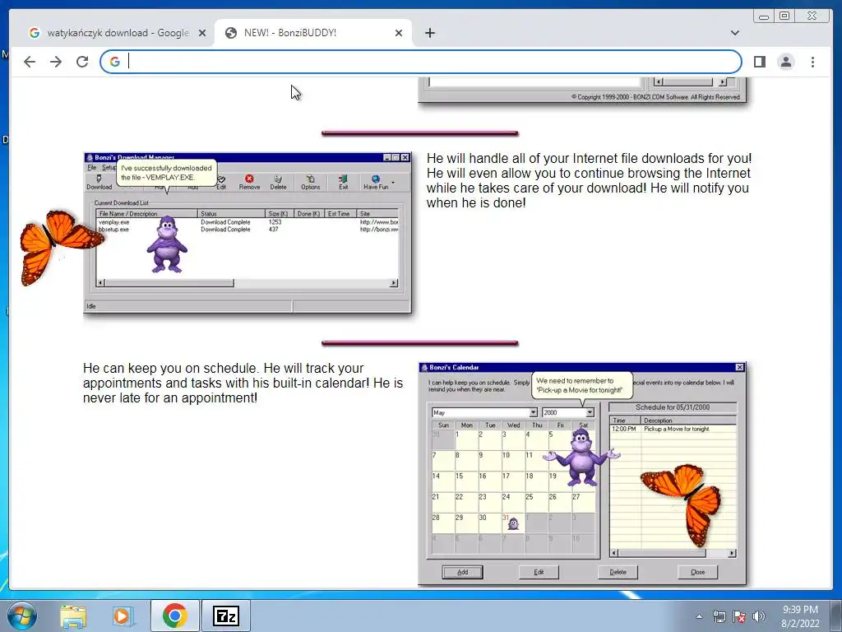Select the NEW! - BonziBUDDY! tab
This screenshot has height=632, width=842.
click(313, 33)
